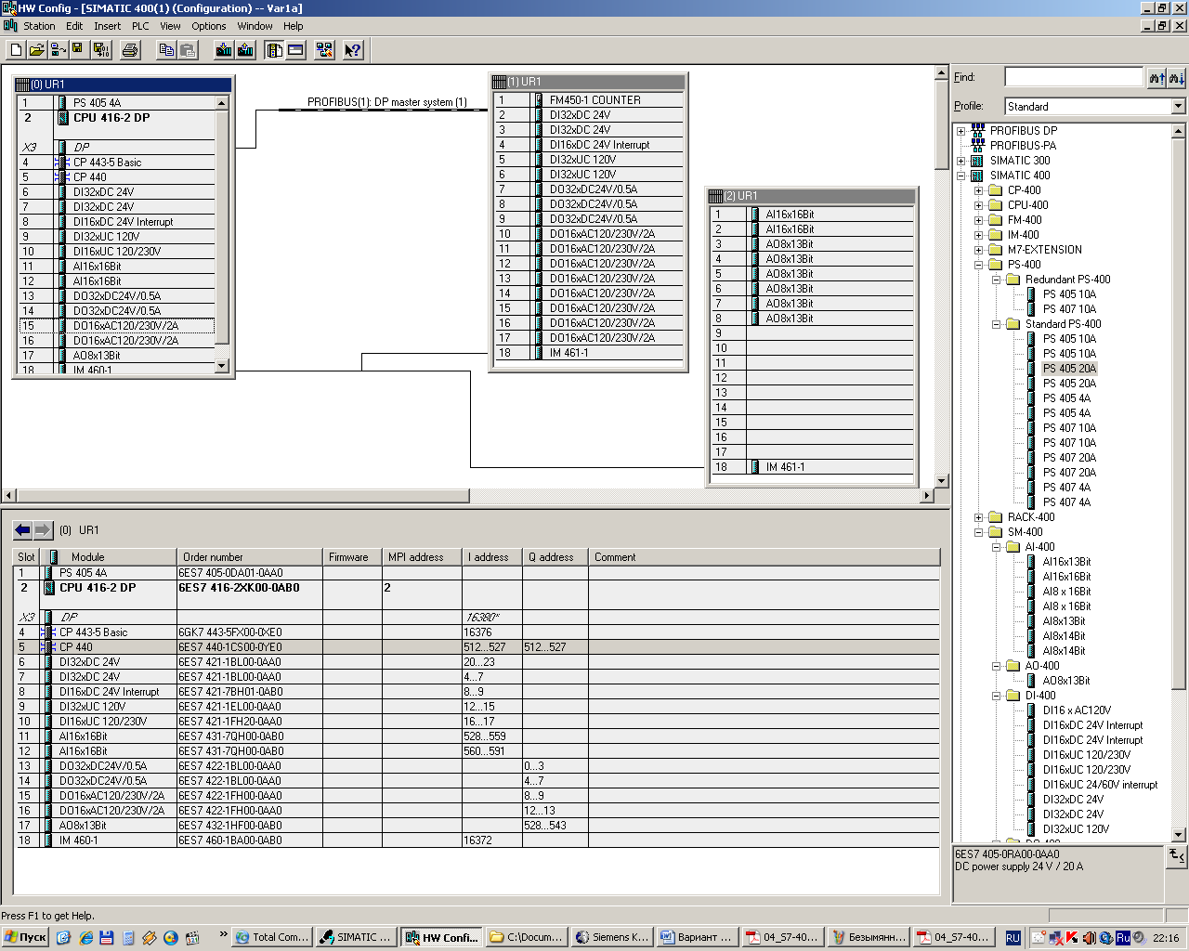The width and height of the screenshot is (1189, 951).
Task: Click the New station toolbar icon
Action: point(16,50)
